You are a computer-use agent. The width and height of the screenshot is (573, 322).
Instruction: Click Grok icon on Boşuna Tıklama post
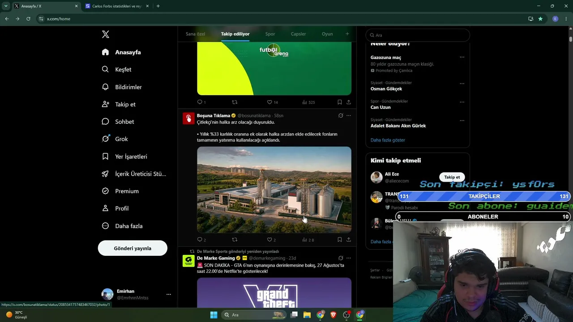click(x=341, y=115)
